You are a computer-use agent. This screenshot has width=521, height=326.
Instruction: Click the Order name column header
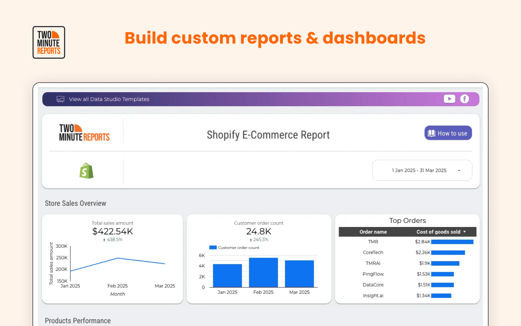(x=373, y=232)
